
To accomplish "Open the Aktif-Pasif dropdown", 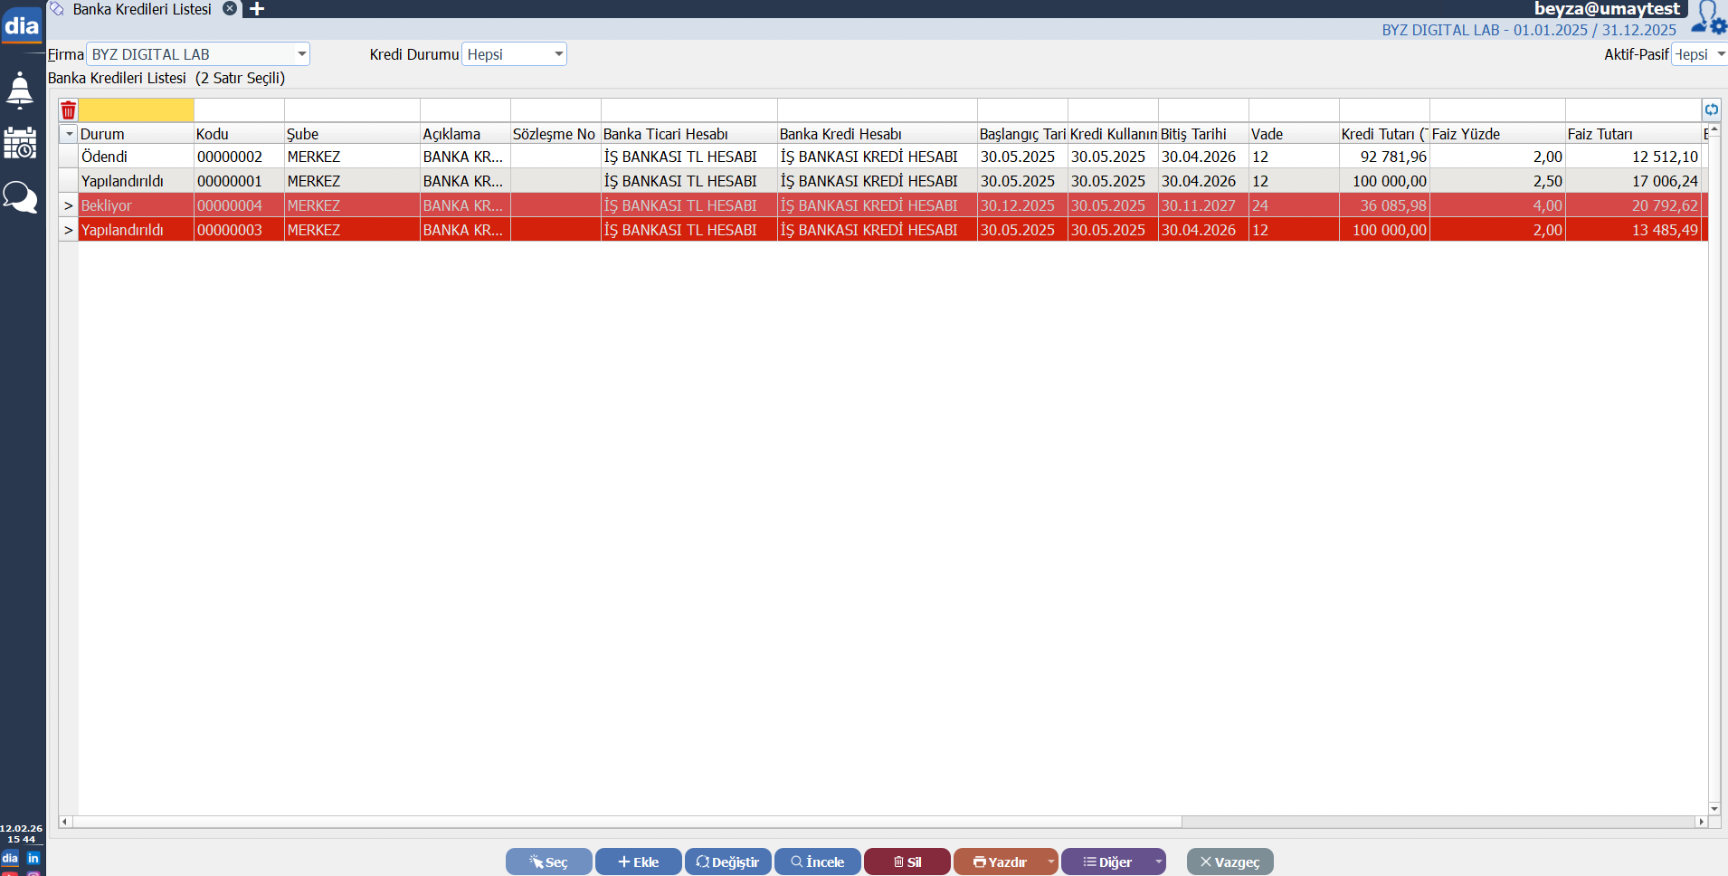I will [x=1719, y=54].
